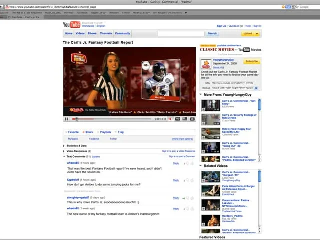Click the video progress bar scrubber
This screenshot has height=240, width=320.
(x=76, y=119)
